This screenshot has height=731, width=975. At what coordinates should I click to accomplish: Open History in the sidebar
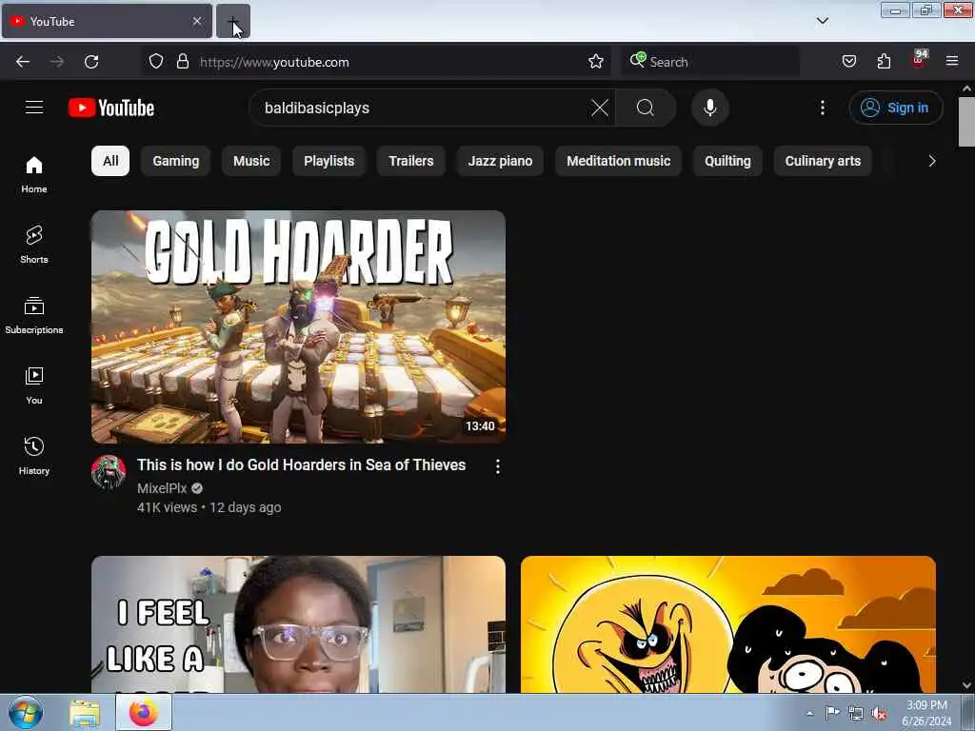tap(34, 456)
